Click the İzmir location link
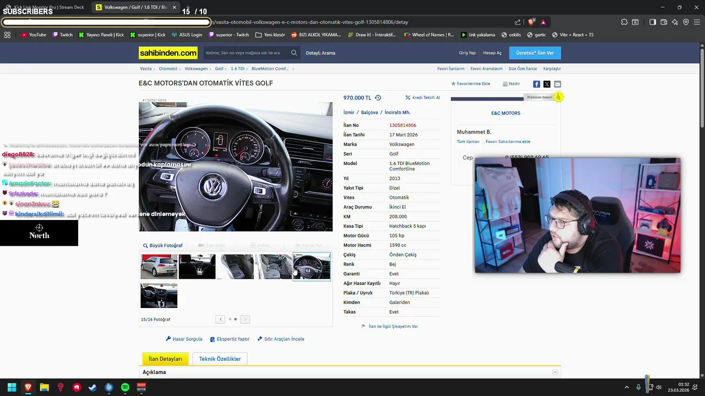Screen dimensions: 705x396 tap(349, 112)
